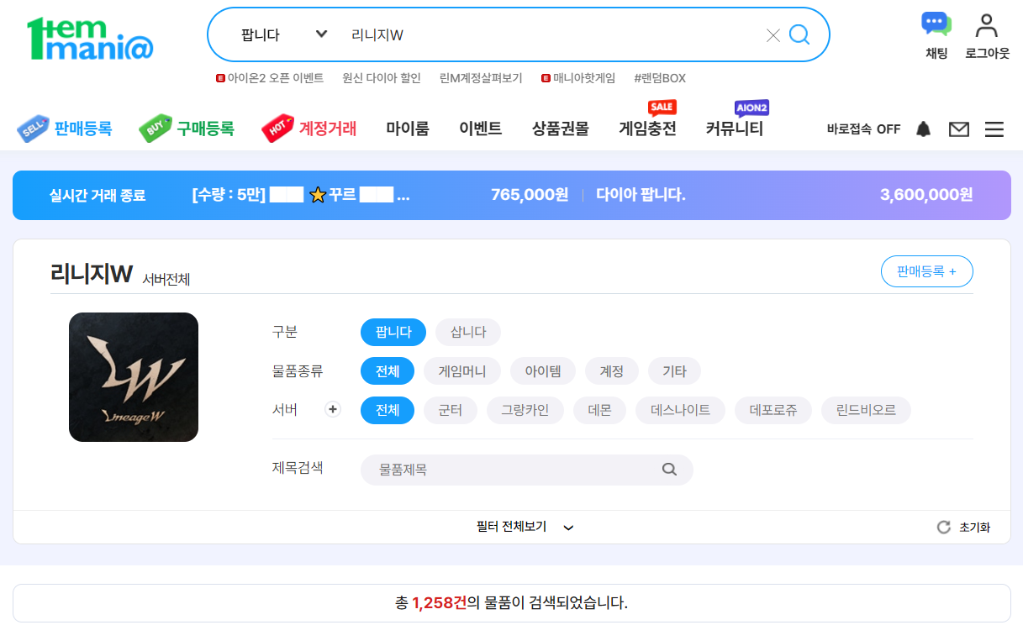The image size is (1023, 625).
Task: Open 커뮤니티 menu
Action: pyautogui.click(x=735, y=129)
